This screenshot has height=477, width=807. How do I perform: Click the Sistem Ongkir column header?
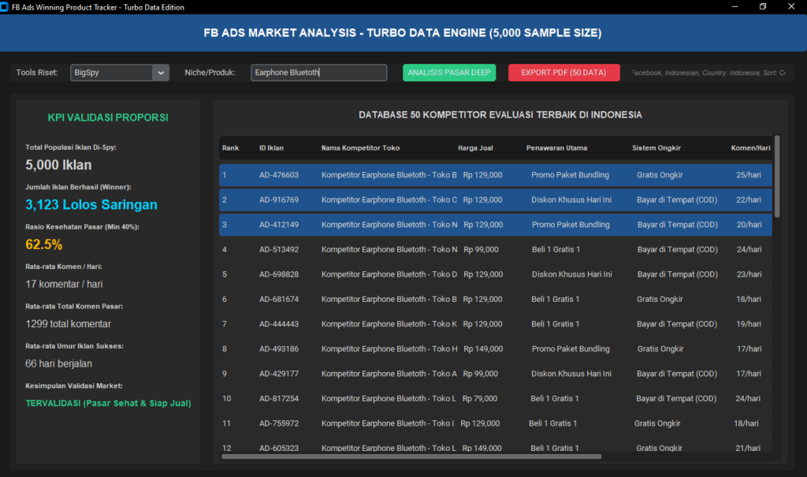656,148
